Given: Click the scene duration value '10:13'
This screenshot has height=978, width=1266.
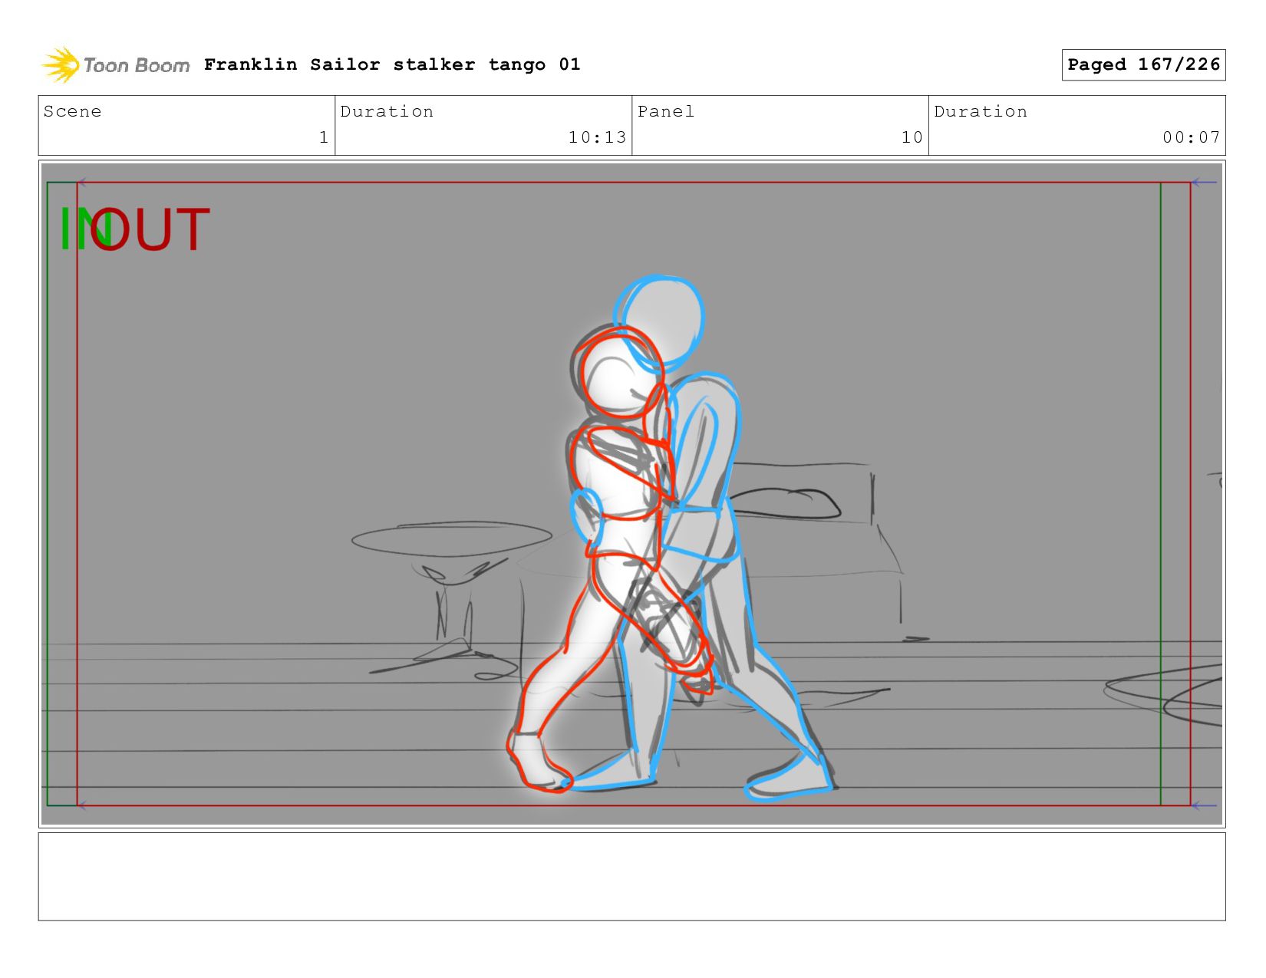Looking at the screenshot, I should coord(597,137).
